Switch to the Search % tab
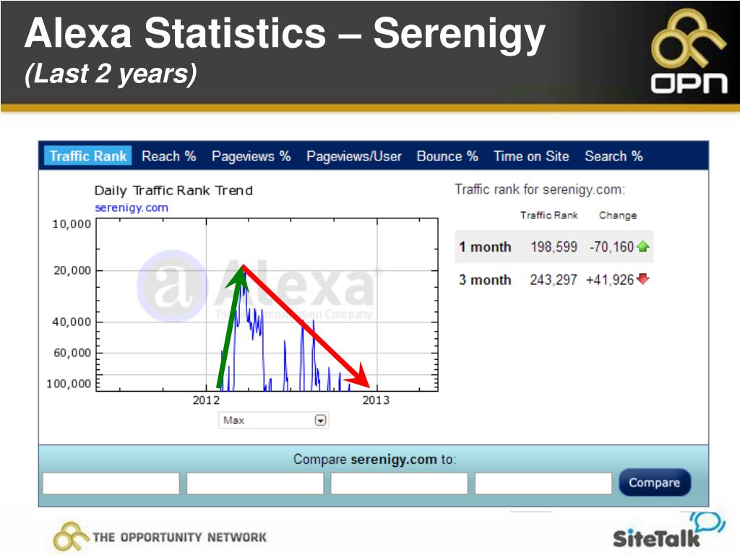 (x=614, y=156)
